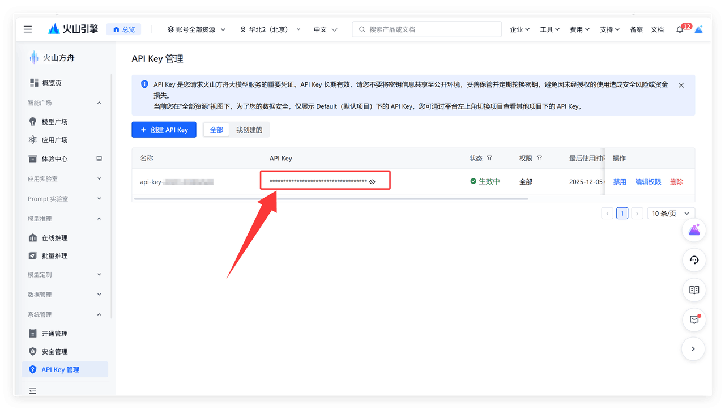Click the previous page arrow
The image size is (725, 409).
tap(607, 214)
